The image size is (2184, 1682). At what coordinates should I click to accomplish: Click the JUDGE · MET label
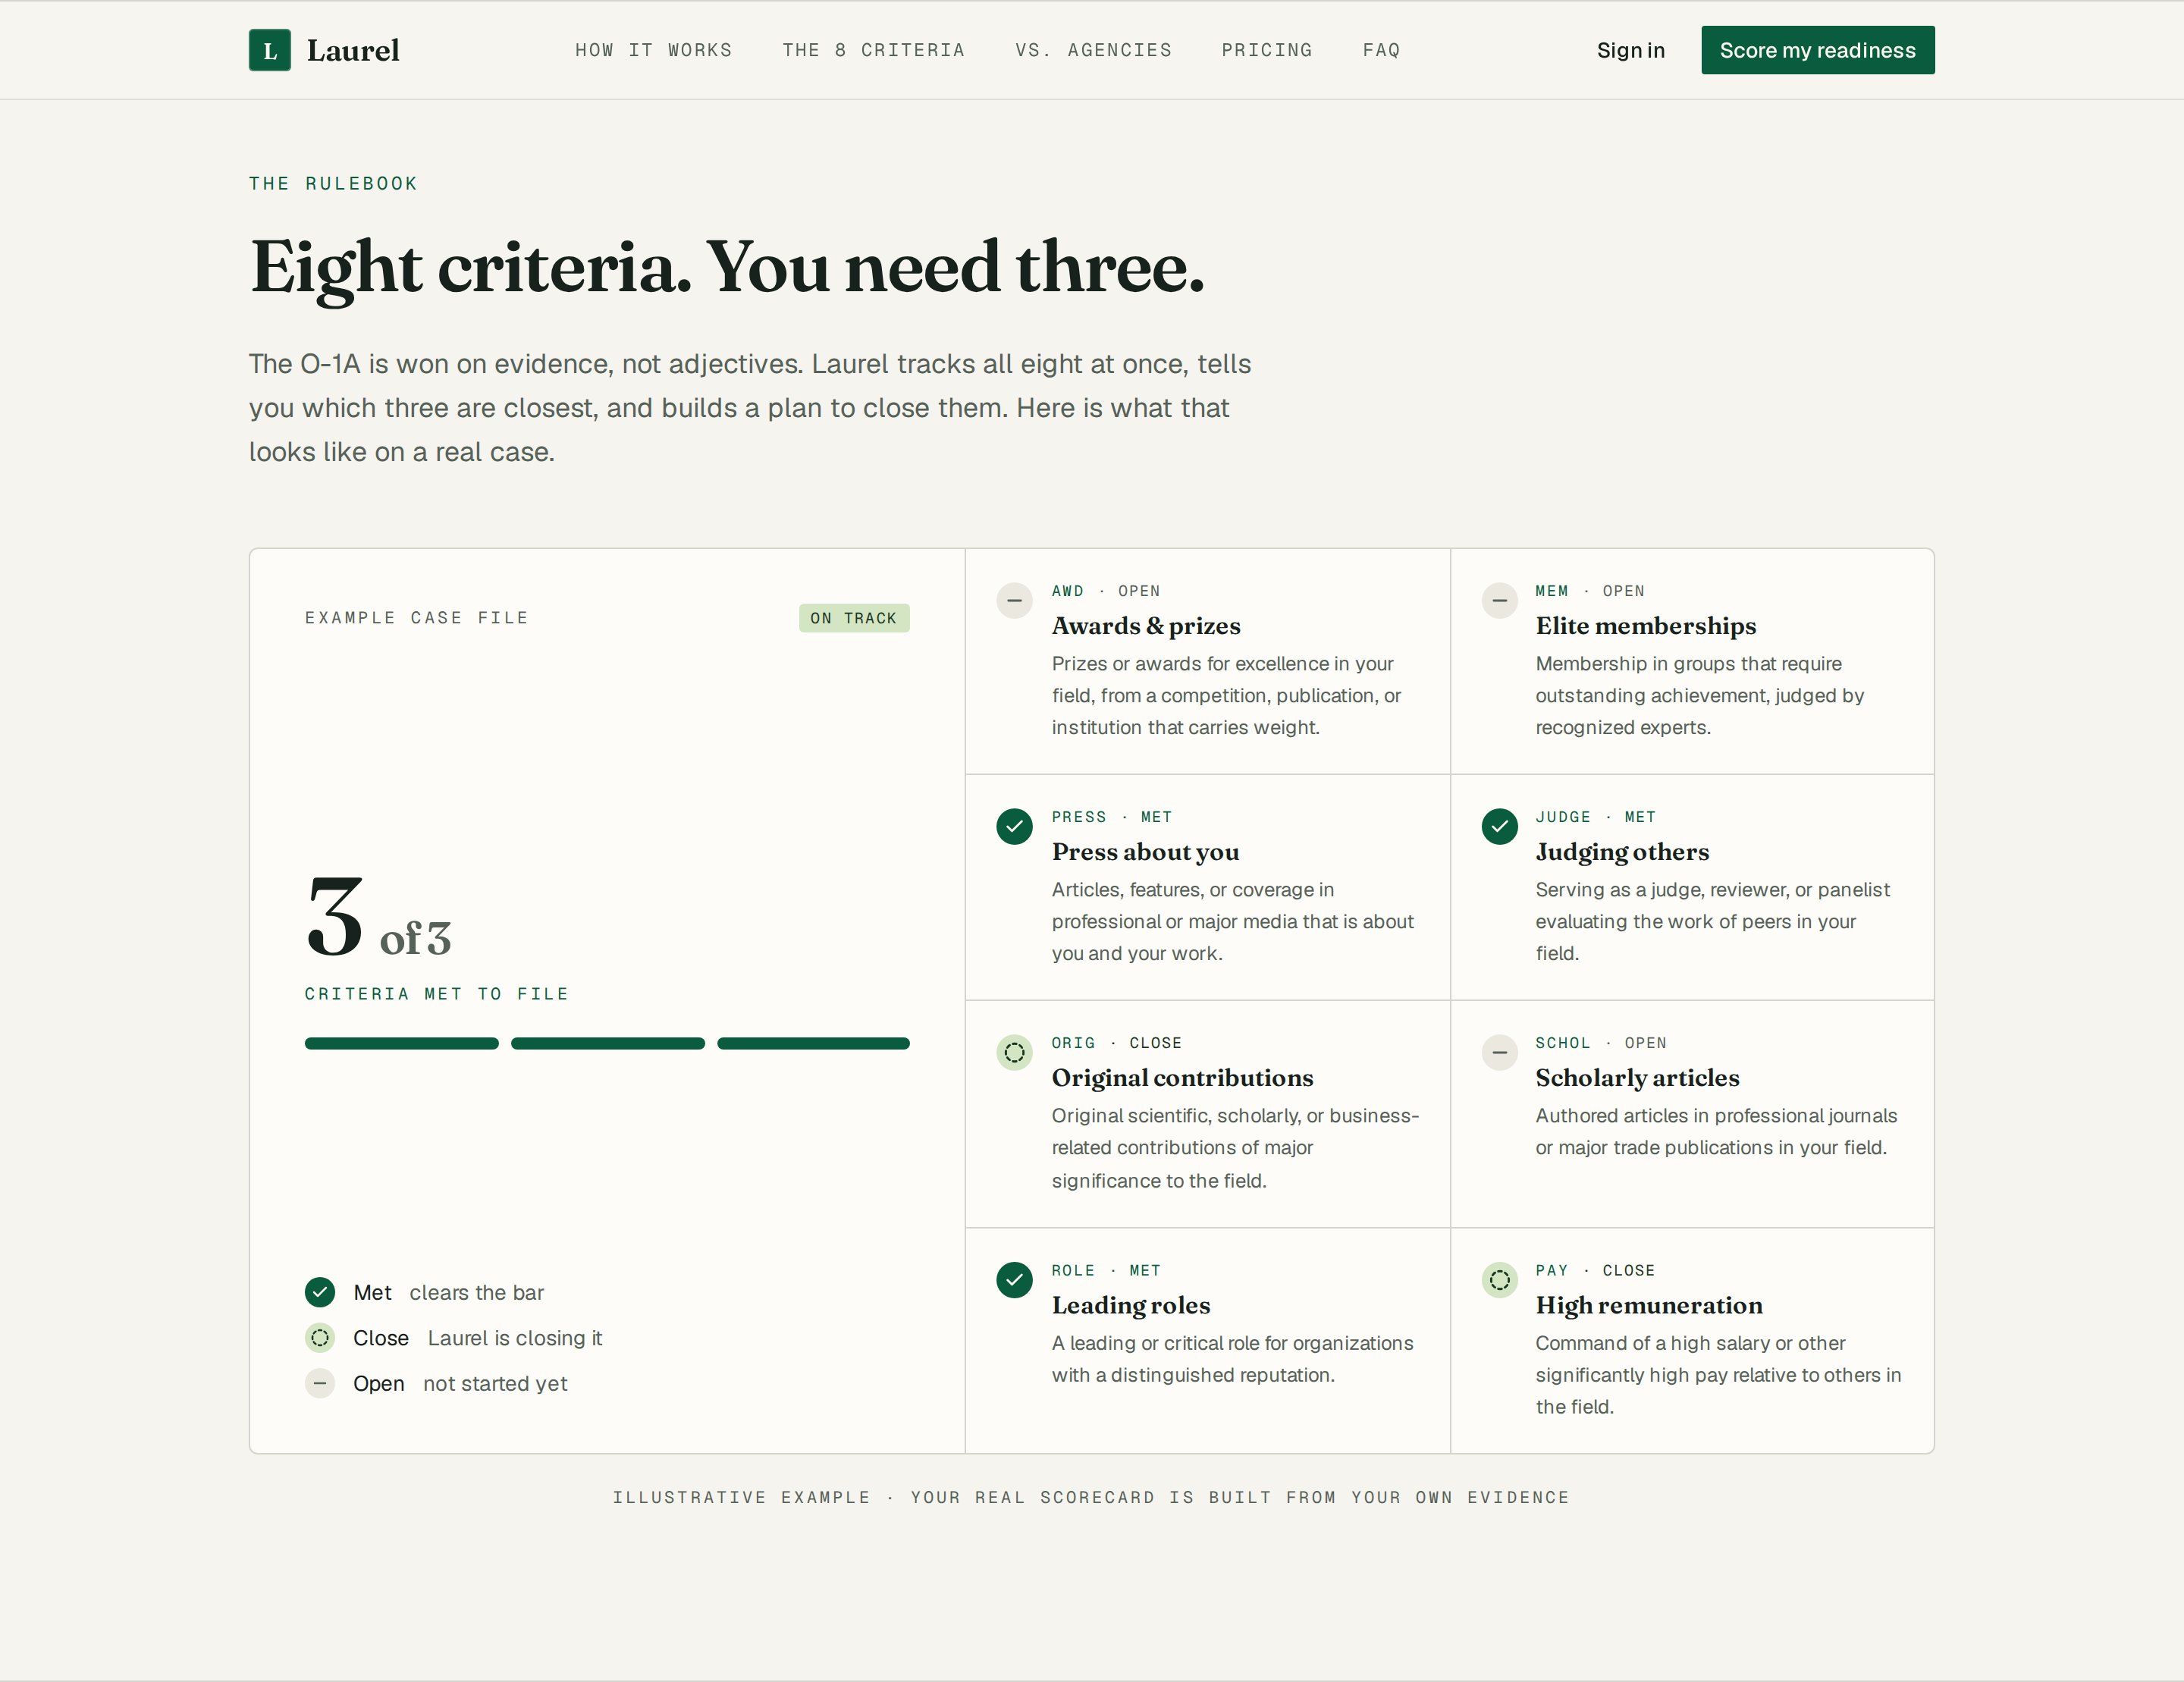[1595, 817]
